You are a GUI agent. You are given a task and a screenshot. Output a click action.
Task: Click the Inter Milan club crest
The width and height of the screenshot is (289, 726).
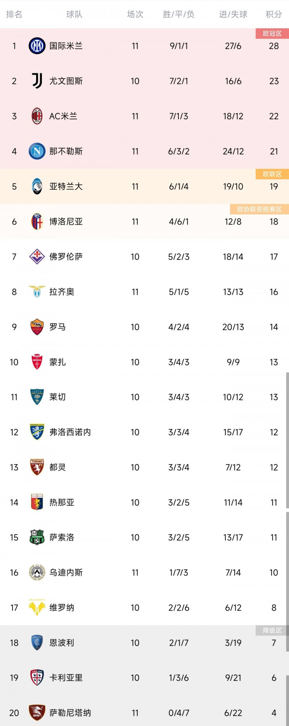(36, 46)
